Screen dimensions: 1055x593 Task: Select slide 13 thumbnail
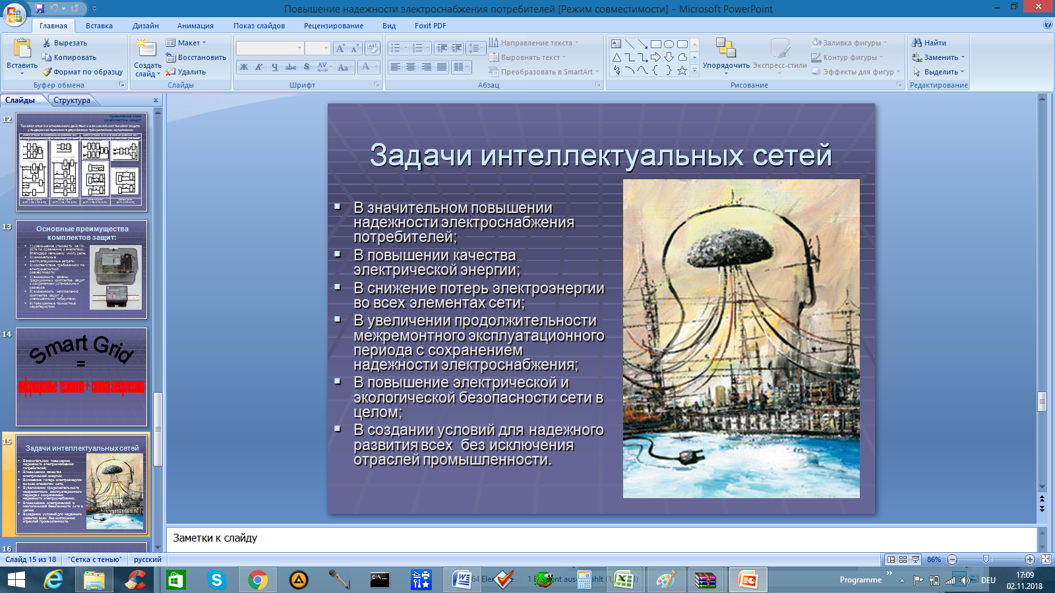point(82,269)
